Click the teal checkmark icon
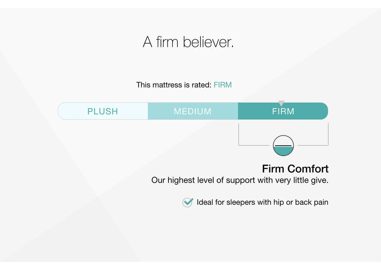Screen dimensions: 381x270 pyautogui.click(x=188, y=202)
